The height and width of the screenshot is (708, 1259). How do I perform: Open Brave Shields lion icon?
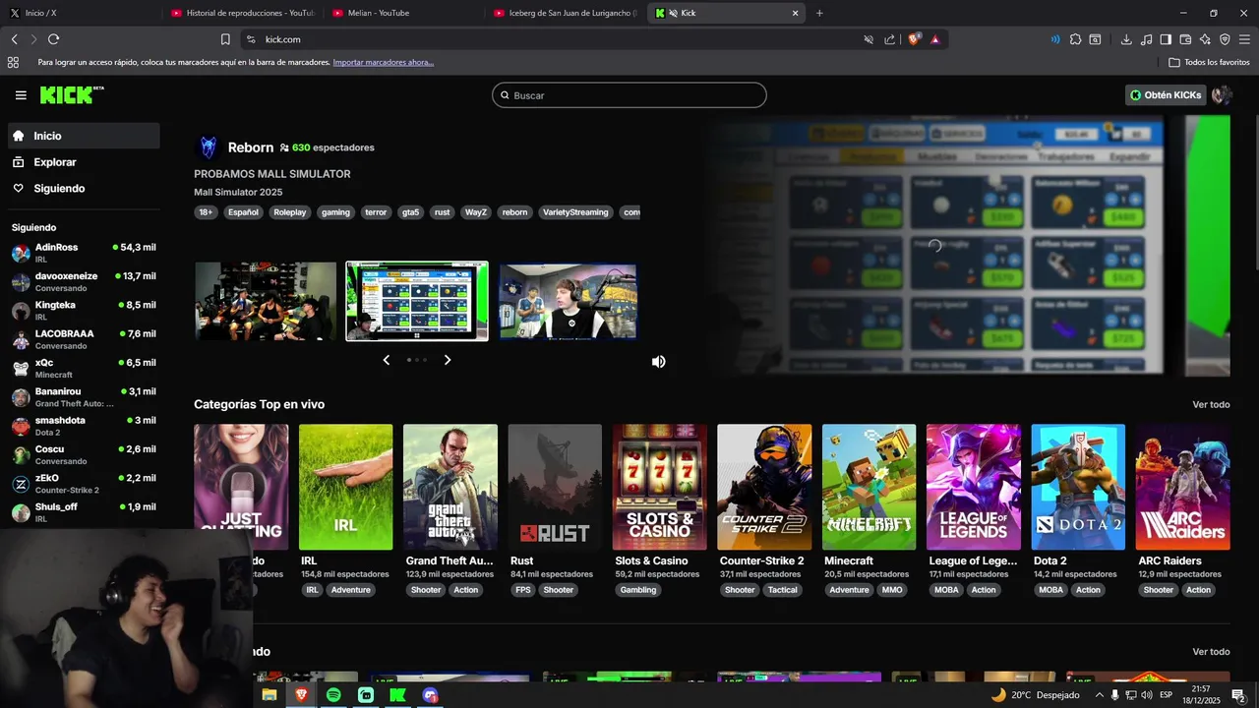coord(914,39)
